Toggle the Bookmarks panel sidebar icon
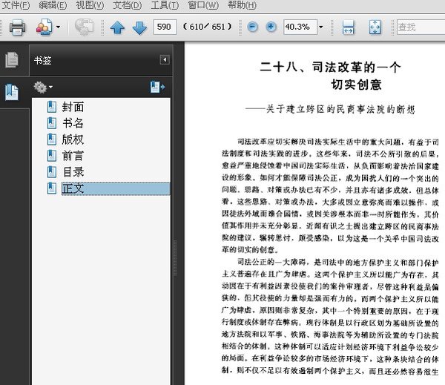 [x=12, y=92]
